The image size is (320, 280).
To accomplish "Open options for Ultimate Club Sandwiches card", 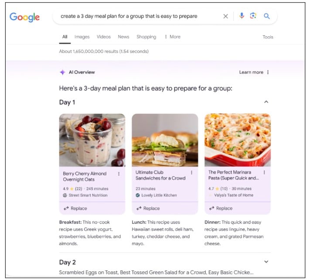I will click(x=191, y=173).
